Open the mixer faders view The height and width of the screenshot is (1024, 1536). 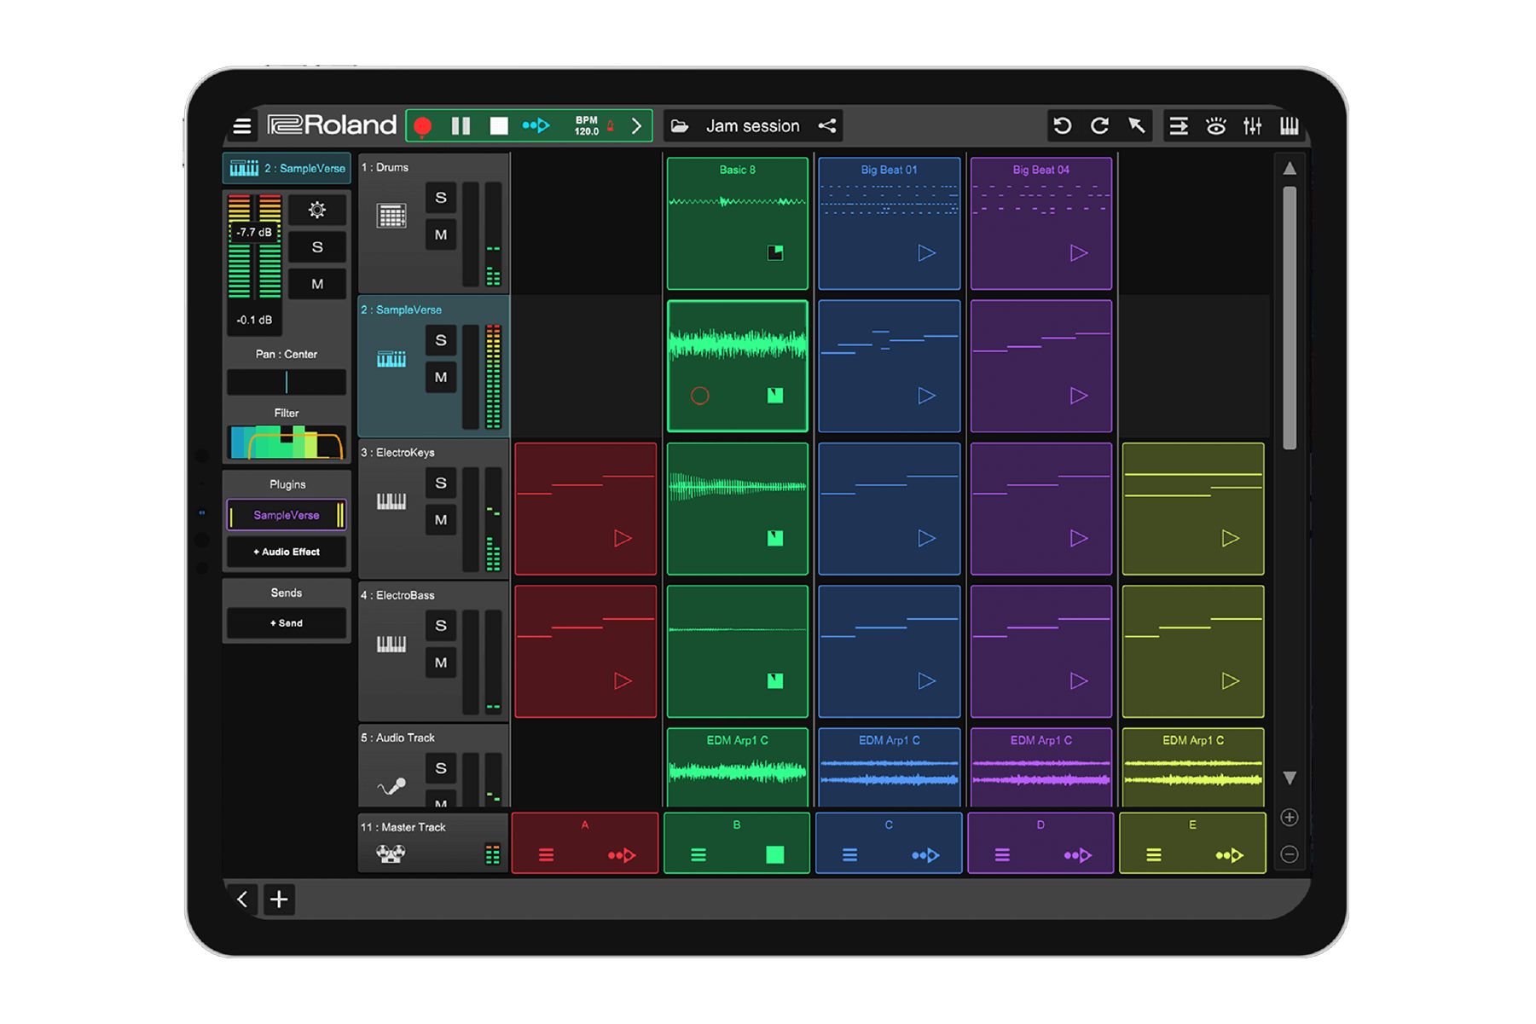click(1253, 125)
